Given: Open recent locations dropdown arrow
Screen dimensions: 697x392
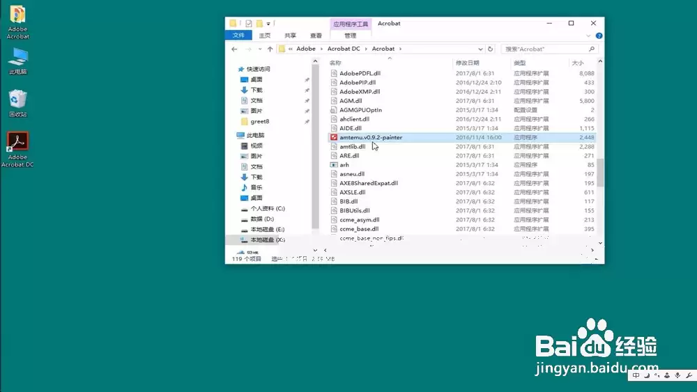Looking at the screenshot, I should coord(259,49).
